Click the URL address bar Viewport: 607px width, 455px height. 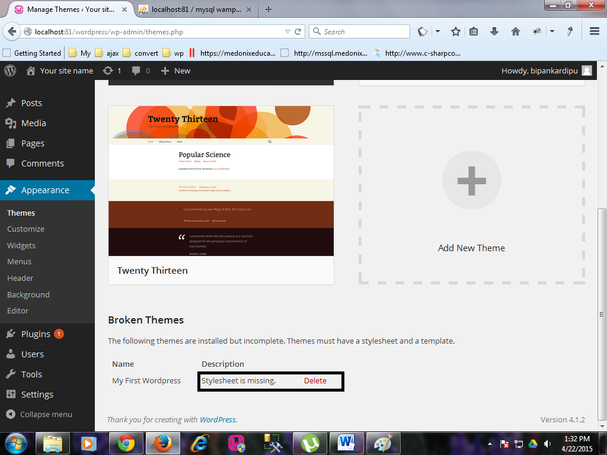click(x=155, y=32)
